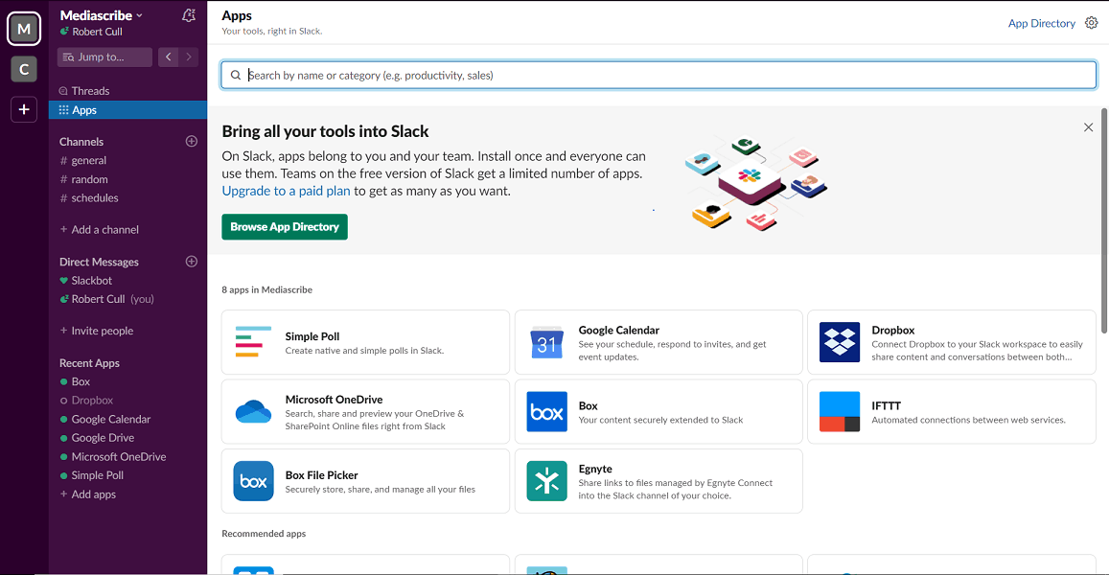Click the plus icon next to Direct Messages
Image resolution: width=1109 pixels, height=575 pixels.
pos(191,262)
